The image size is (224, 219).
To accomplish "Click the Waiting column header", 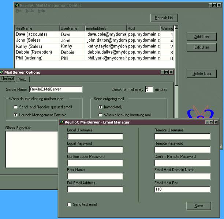I will click(167, 28).
